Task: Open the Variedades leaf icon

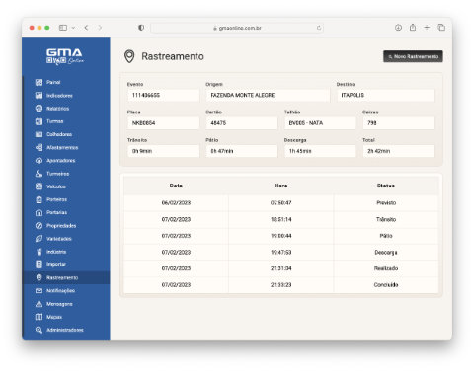Action: (39, 239)
